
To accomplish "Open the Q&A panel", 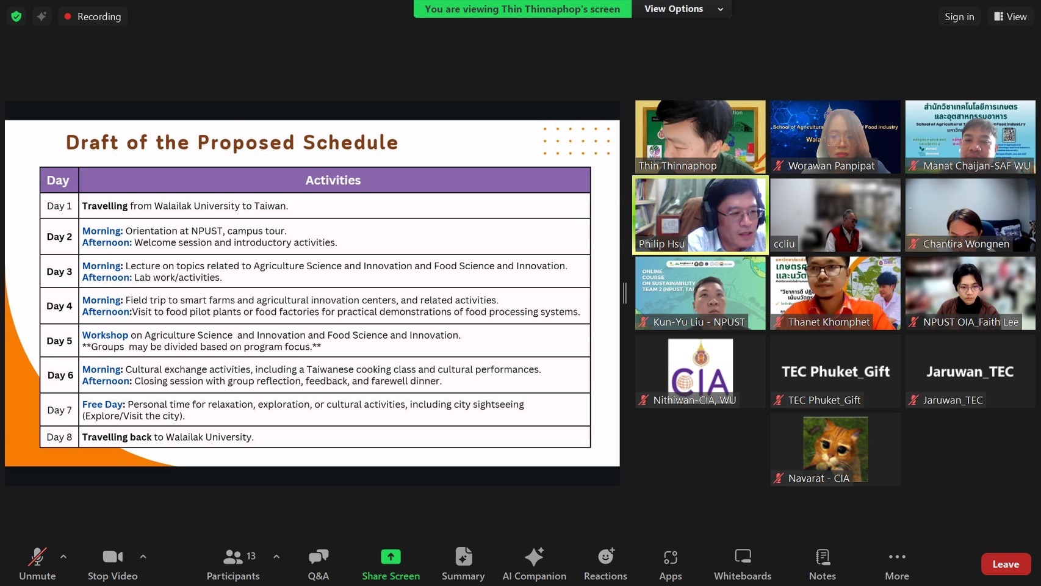I will (318, 564).
